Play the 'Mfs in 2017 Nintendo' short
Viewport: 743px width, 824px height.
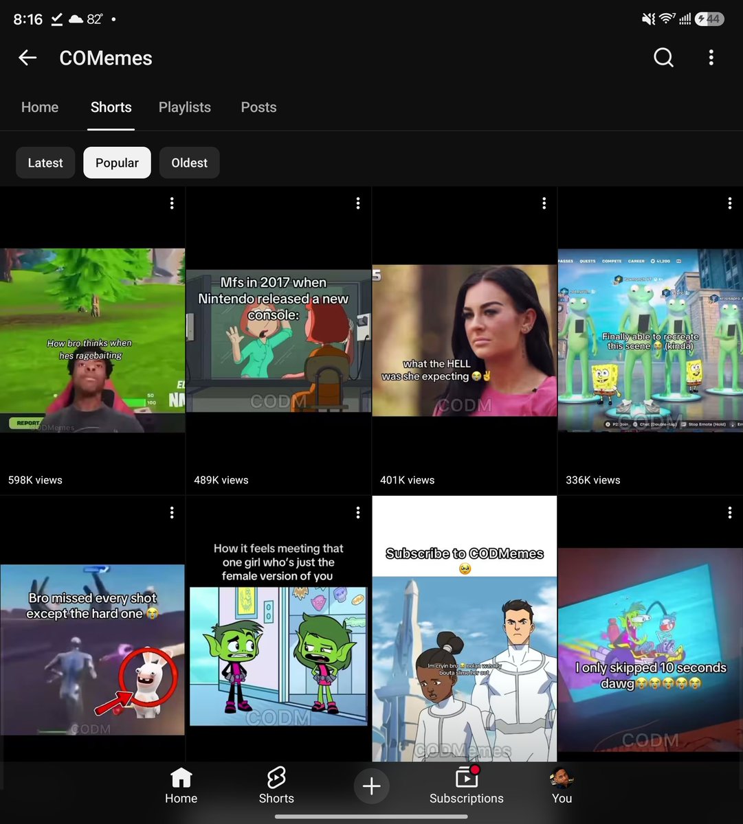click(x=278, y=341)
